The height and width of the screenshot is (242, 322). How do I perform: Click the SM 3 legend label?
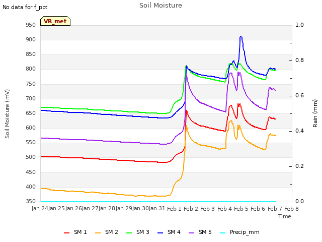click(143, 232)
